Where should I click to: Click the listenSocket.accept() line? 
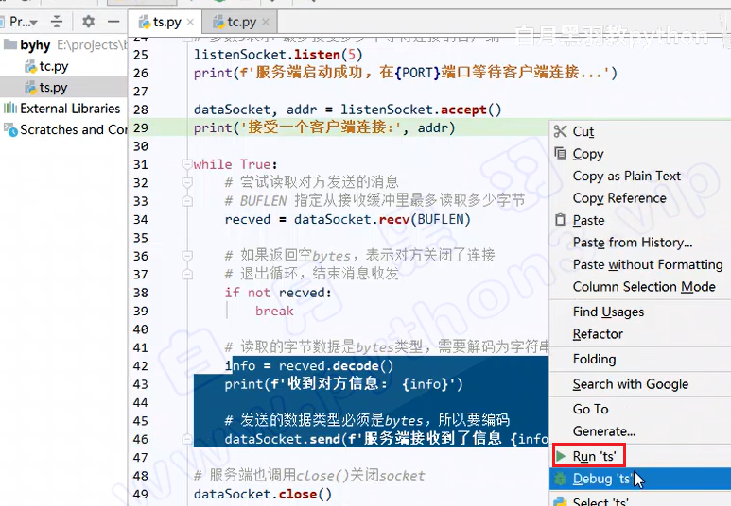click(x=348, y=110)
